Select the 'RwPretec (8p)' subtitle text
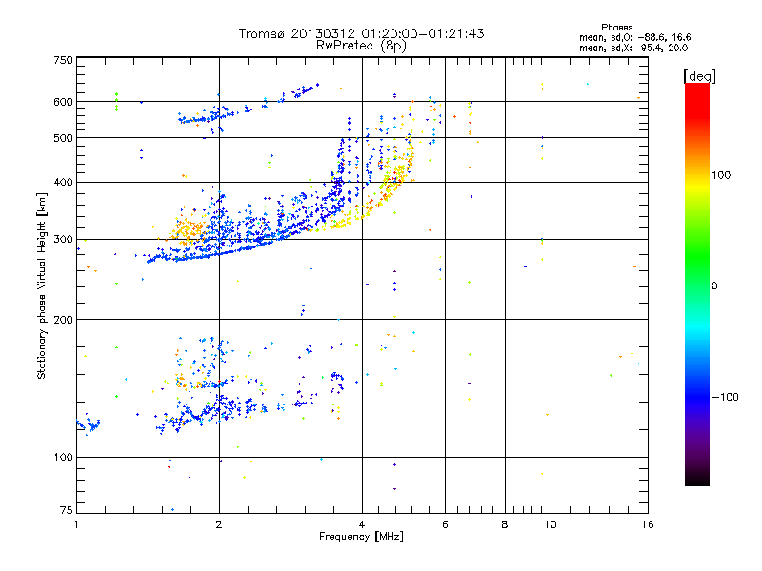 click(x=361, y=46)
